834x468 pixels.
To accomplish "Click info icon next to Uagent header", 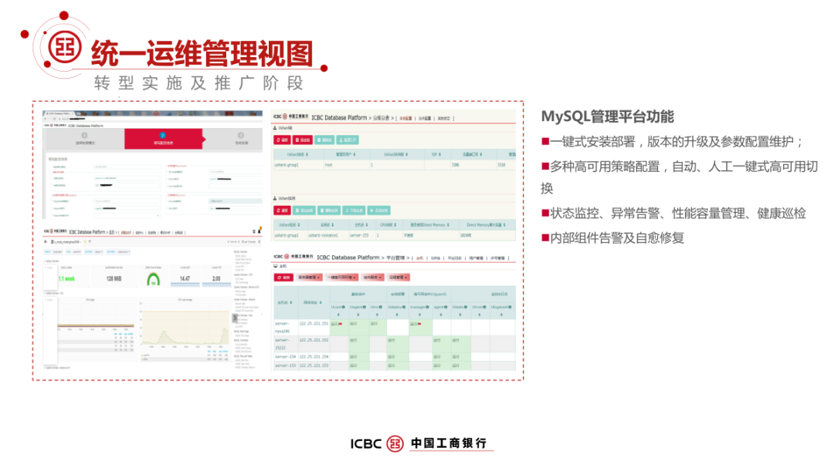I will click(x=364, y=307).
